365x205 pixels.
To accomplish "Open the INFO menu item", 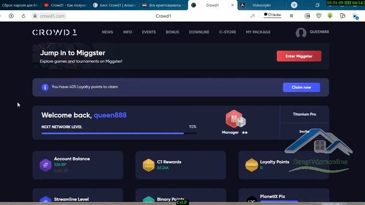I will tap(127, 32).
